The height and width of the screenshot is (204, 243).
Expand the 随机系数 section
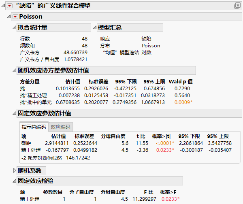[15, 171]
